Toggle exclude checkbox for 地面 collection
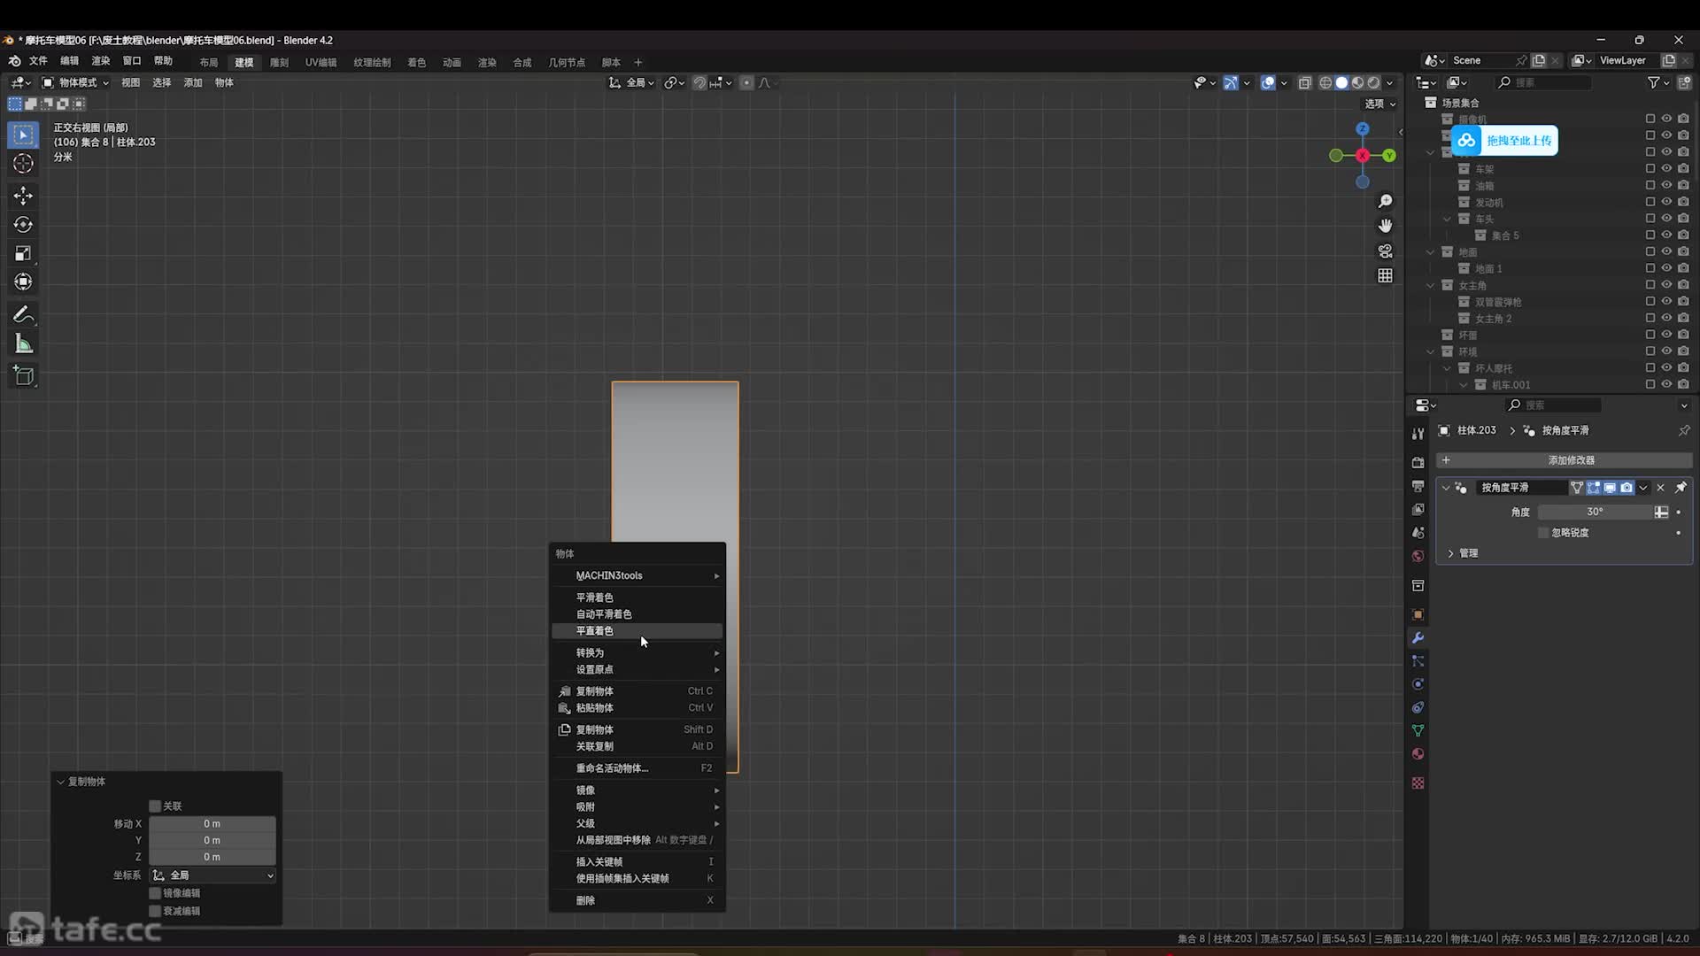 pos(1650,252)
